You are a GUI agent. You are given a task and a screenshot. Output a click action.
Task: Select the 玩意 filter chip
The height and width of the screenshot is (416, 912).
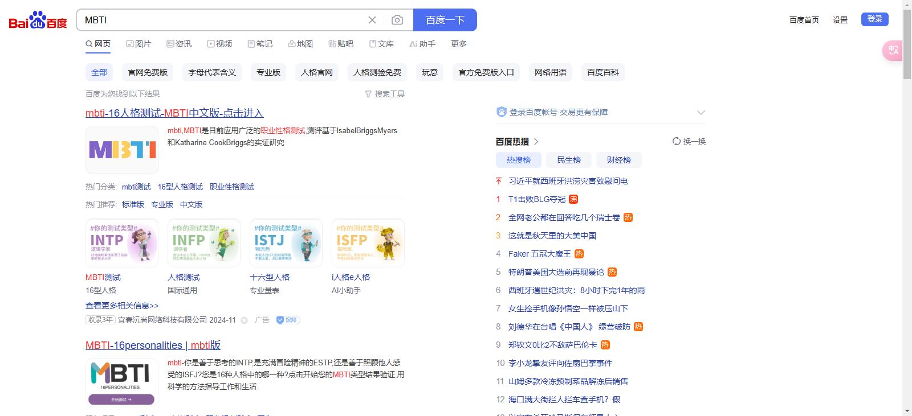click(430, 72)
